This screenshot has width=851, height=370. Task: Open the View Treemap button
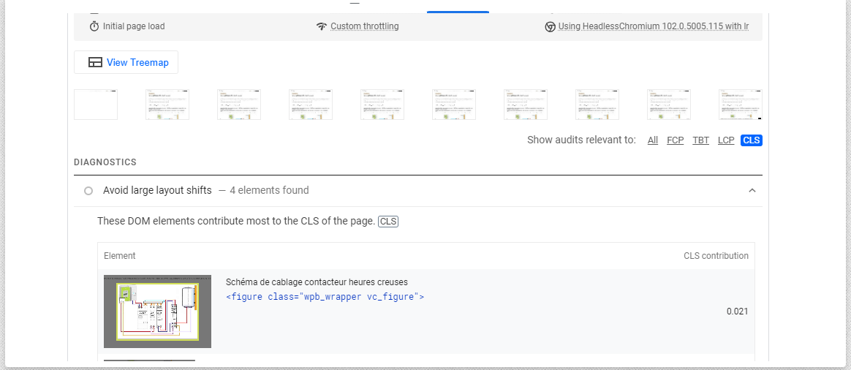126,62
